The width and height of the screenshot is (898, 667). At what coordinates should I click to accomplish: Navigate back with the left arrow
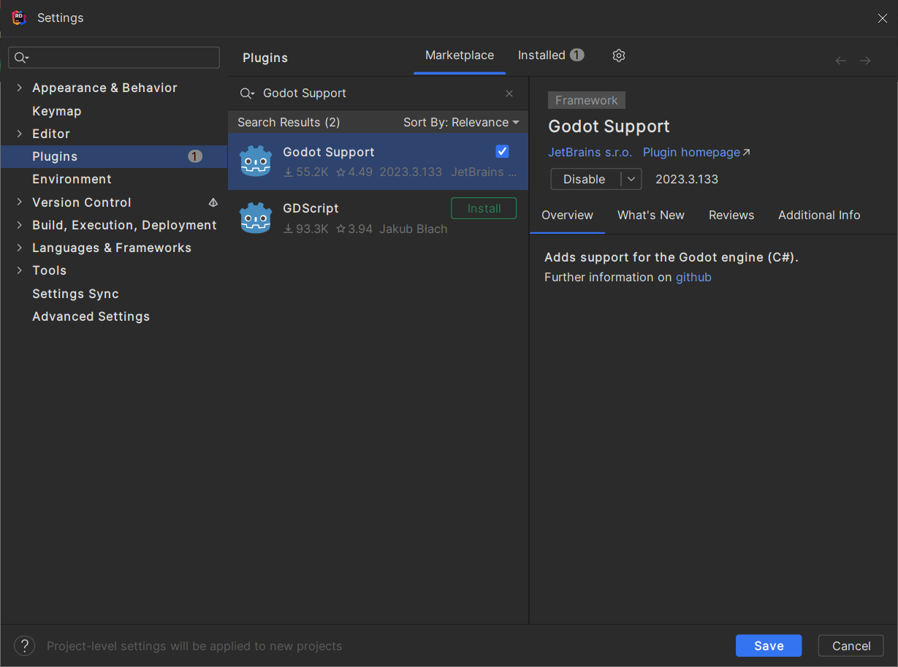pyautogui.click(x=841, y=61)
